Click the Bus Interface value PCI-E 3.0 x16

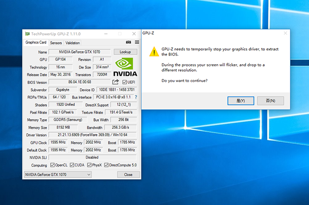[x=113, y=97]
